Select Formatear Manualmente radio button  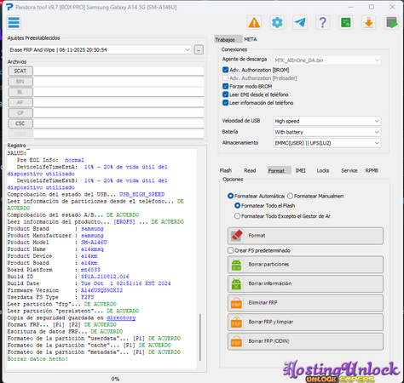[x=290, y=196]
